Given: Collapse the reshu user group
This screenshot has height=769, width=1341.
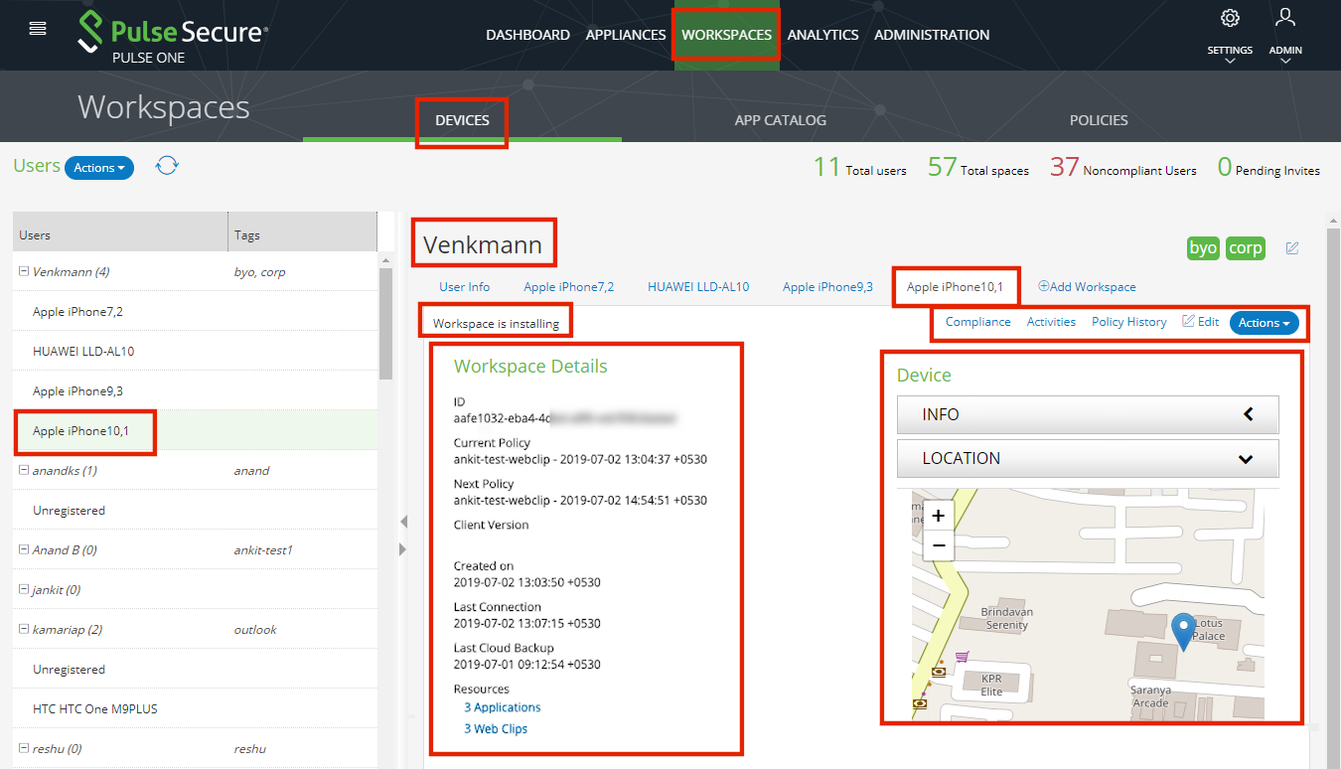Looking at the screenshot, I should pos(24,748).
